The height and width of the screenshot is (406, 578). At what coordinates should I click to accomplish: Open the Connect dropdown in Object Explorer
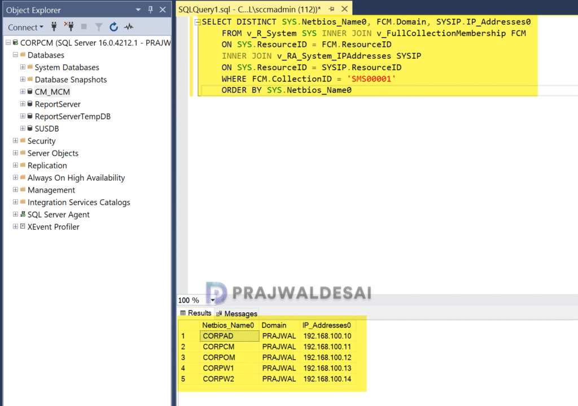[x=25, y=27]
